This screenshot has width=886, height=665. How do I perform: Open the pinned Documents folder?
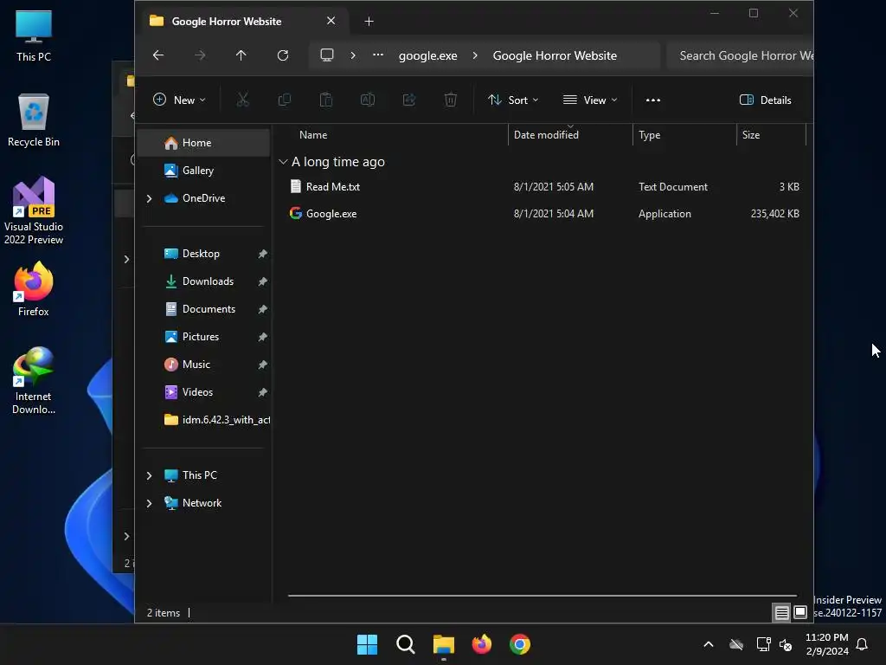click(x=203, y=309)
